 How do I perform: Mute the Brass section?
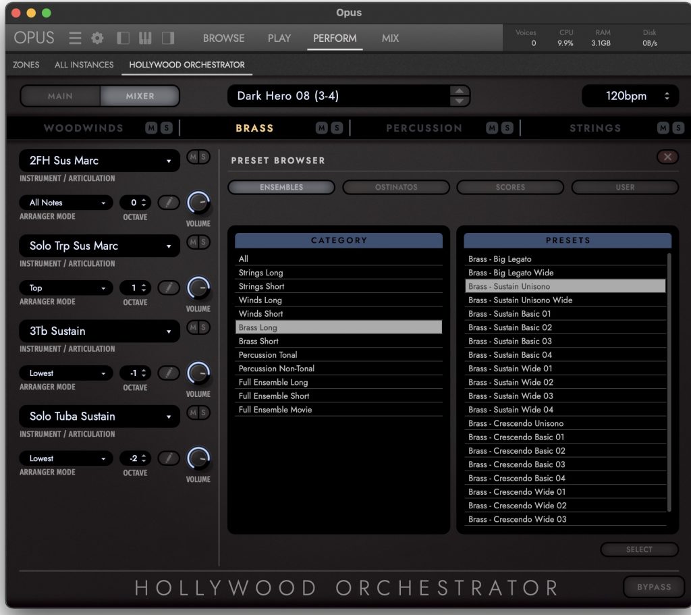click(322, 128)
